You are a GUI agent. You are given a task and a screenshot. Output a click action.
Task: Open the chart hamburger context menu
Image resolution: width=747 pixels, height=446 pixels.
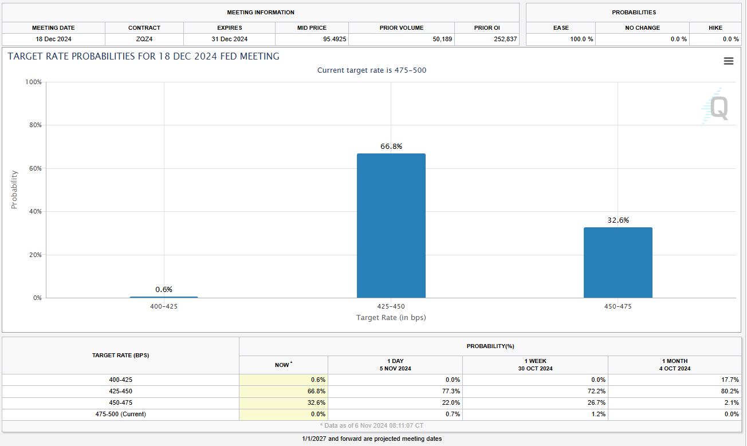pyautogui.click(x=728, y=61)
